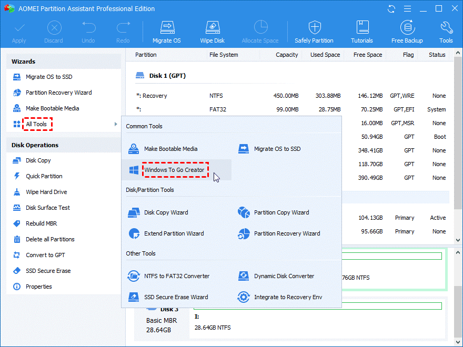This screenshot has width=463, height=347.
Task: Click the refresh icon in title bar
Action: (x=391, y=9)
